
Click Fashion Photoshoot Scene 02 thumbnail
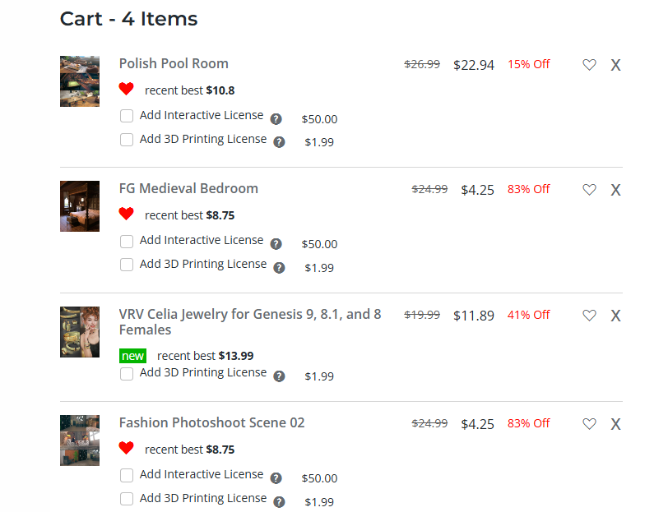click(x=80, y=441)
